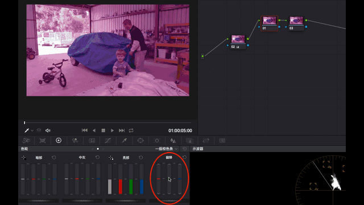
Task: Click 暗部 blue bar
Action: coord(55,179)
